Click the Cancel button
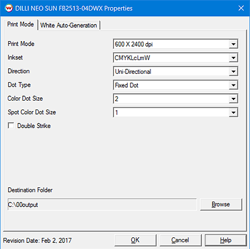 coord(181,240)
